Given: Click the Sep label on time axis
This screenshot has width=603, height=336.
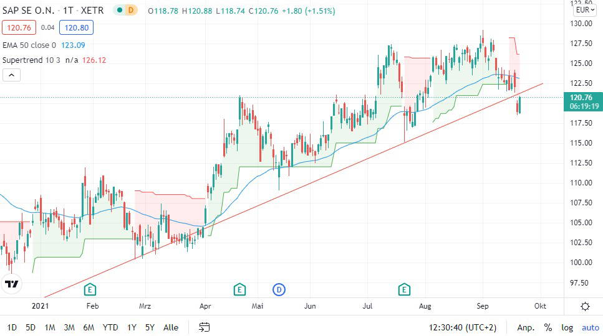Looking at the screenshot, I should tap(483, 306).
